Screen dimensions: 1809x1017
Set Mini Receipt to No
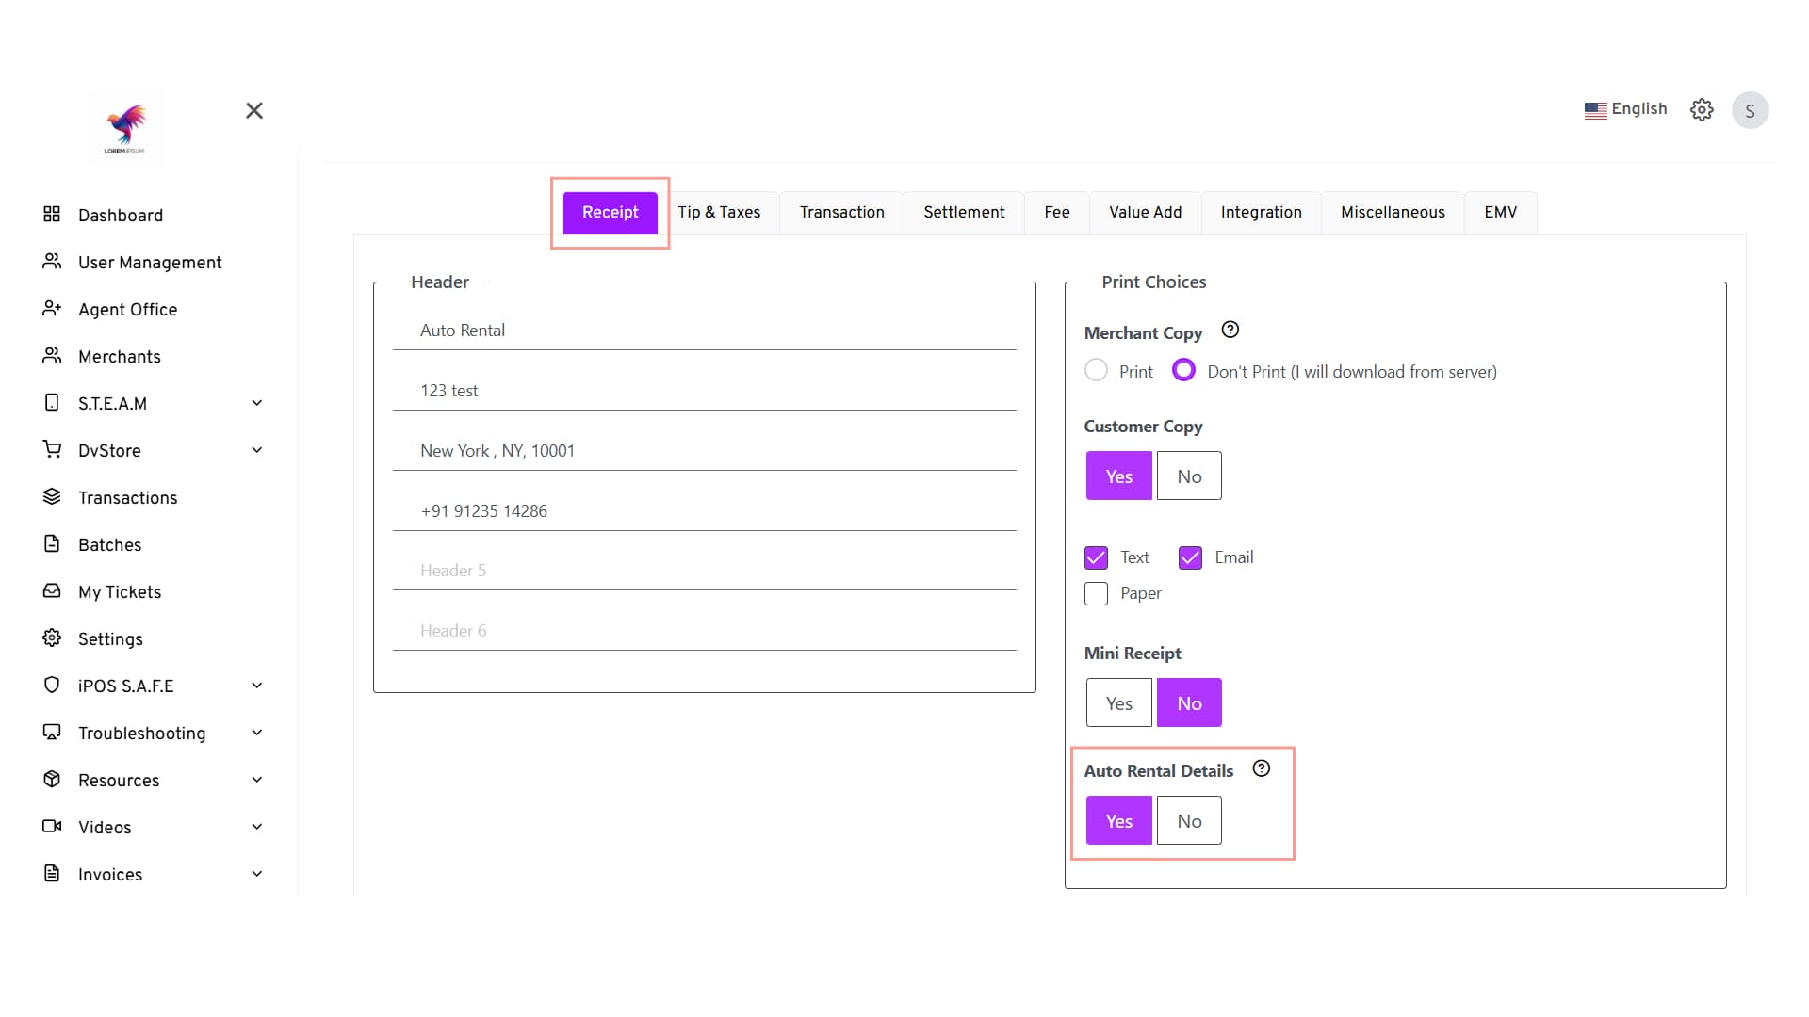1189,702
